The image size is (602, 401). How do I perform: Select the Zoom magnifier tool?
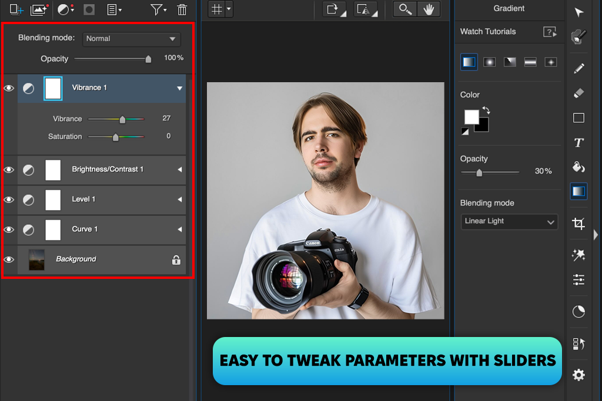coord(405,9)
